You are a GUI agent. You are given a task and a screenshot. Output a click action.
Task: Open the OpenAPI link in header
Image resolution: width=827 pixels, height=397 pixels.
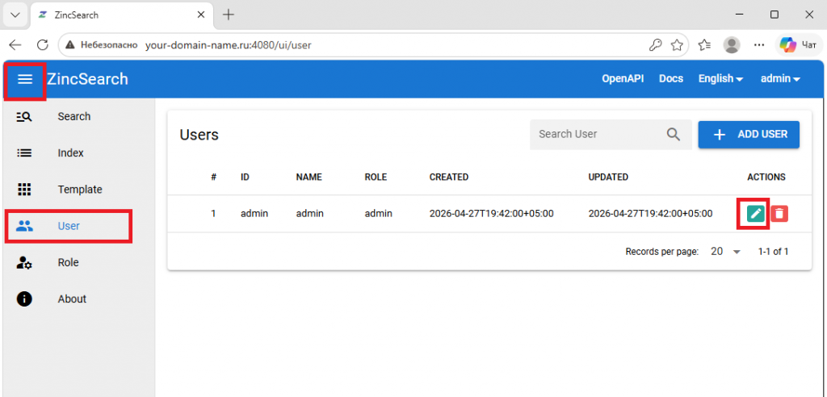623,78
